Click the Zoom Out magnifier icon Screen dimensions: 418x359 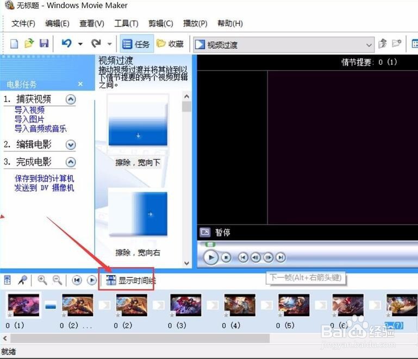click(57, 280)
